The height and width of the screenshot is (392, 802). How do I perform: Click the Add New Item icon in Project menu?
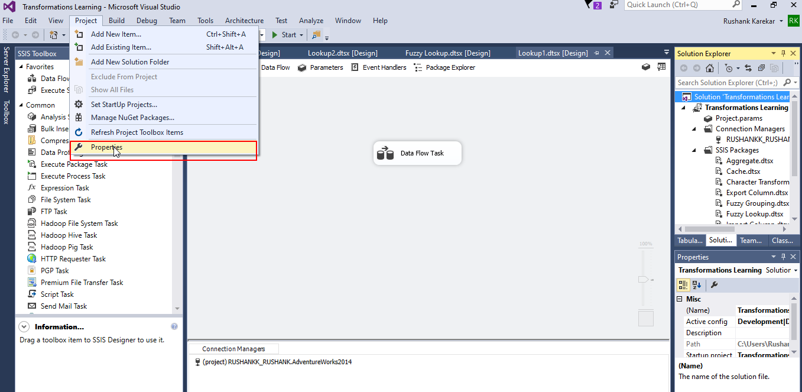click(79, 34)
